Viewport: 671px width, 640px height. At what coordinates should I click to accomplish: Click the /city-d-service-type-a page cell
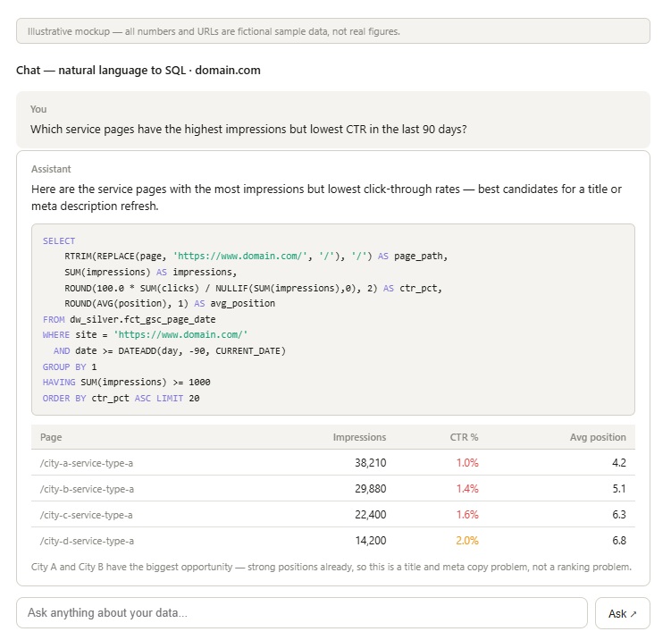click(x=87, y=541)
